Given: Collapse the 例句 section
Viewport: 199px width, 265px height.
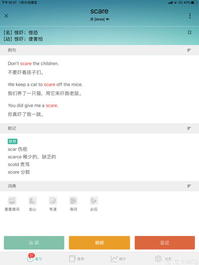Looking at the screenshot, I should coord(189,50).
